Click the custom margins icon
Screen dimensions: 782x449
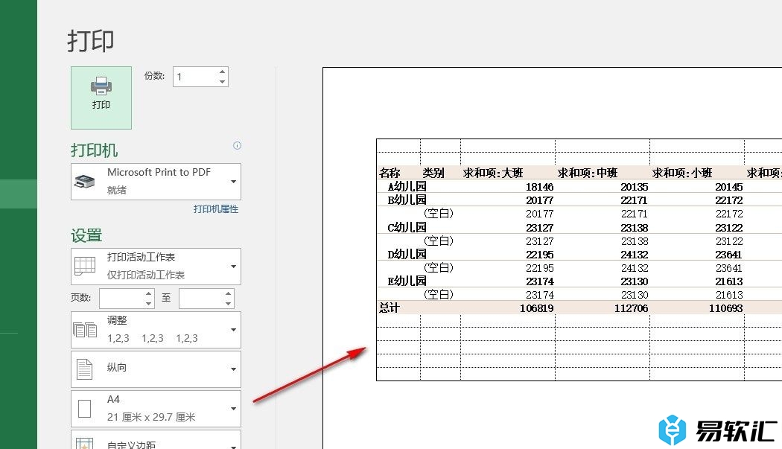pos(84,444)
